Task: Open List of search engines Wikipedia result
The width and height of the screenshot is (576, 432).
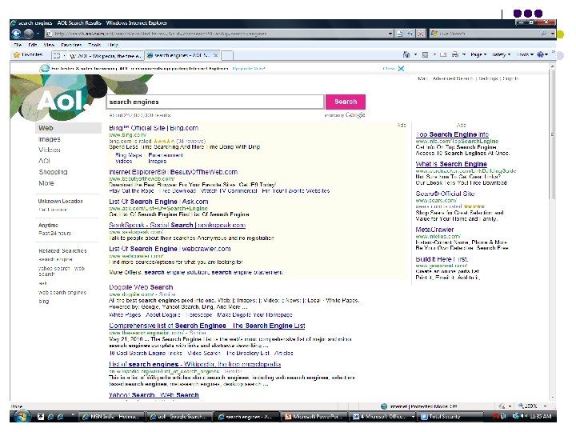Action: [194, 364]
